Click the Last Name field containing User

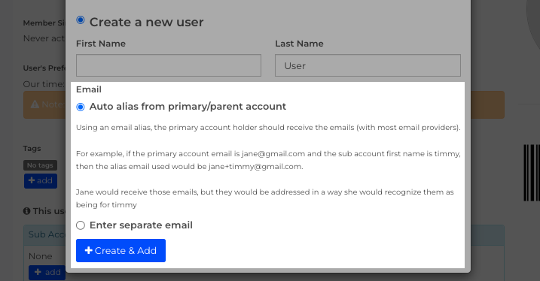pos(368,65)
